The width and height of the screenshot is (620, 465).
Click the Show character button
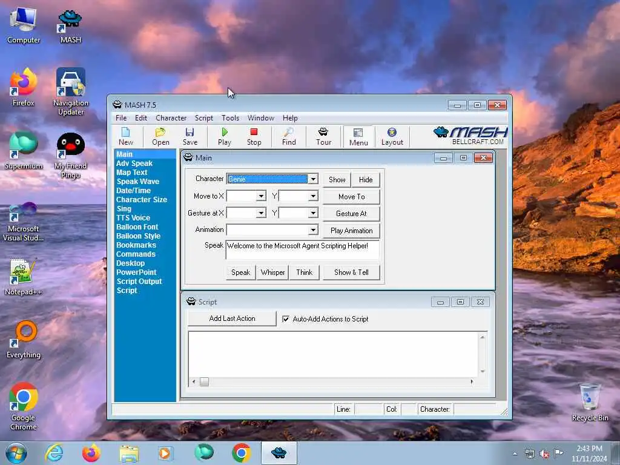[337, 179]
